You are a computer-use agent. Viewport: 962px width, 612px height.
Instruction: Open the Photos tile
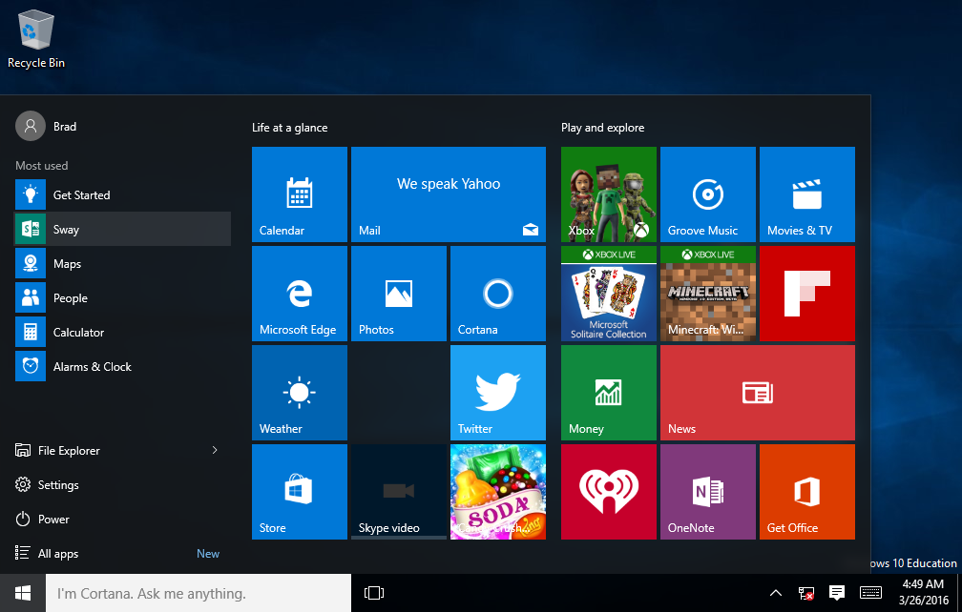399,294
